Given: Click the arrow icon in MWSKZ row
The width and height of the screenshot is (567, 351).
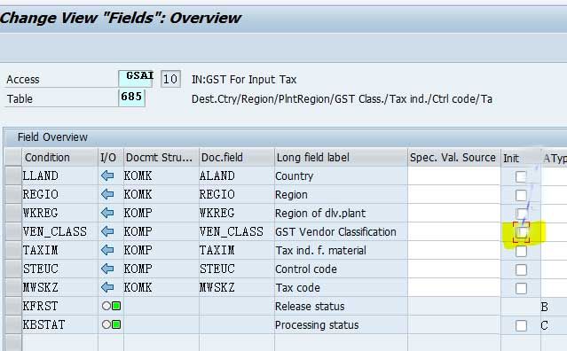Looking at the screenshot, I should tap(107, 287).
